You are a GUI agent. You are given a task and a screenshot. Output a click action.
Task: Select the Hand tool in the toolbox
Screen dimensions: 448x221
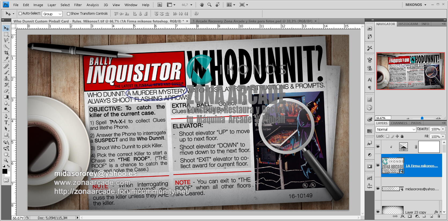click(x=6, y=154)
